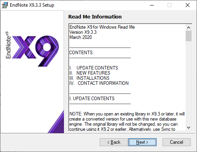This screenshot has height=152, width=197.
Task: Click the readme scrollbar down arrow
Action: (x=188, y=128)
